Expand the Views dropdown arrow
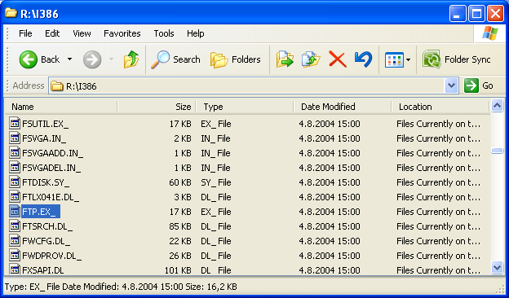 coord(408,59)
